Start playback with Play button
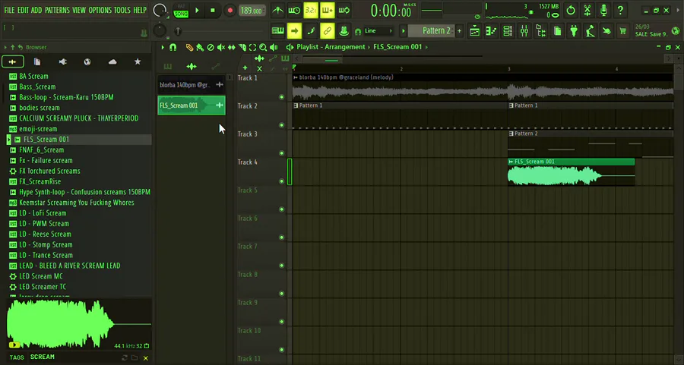 coord(197,11)
